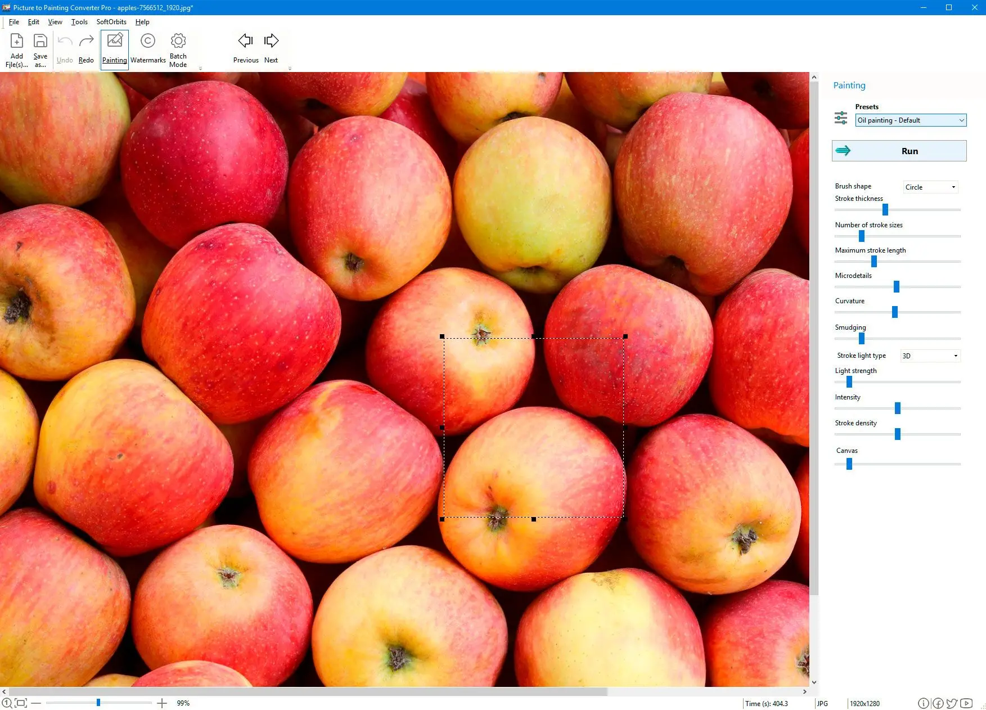Open the Tools menu
986x710 pixels.
pos(79,22)
